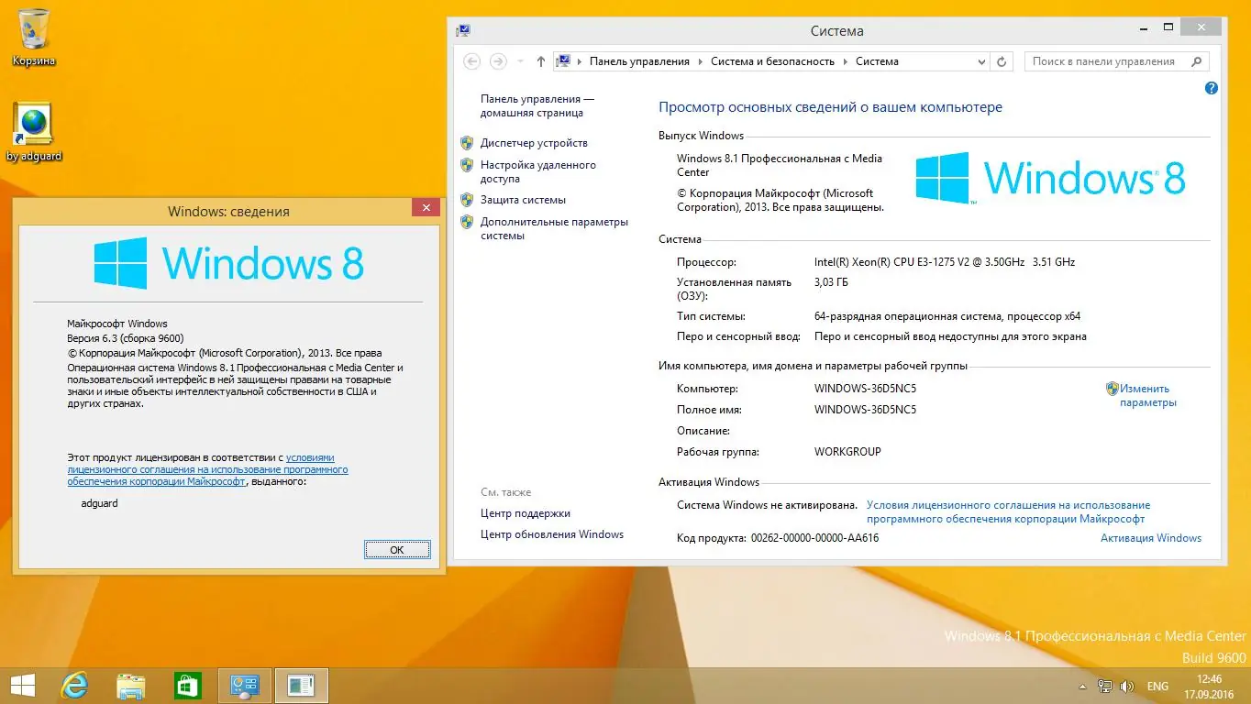Open license terms link in Система window

(x=1008, y=511)
